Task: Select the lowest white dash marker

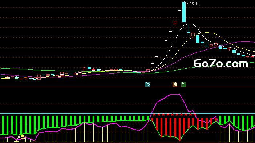Action: click(152, 63)
